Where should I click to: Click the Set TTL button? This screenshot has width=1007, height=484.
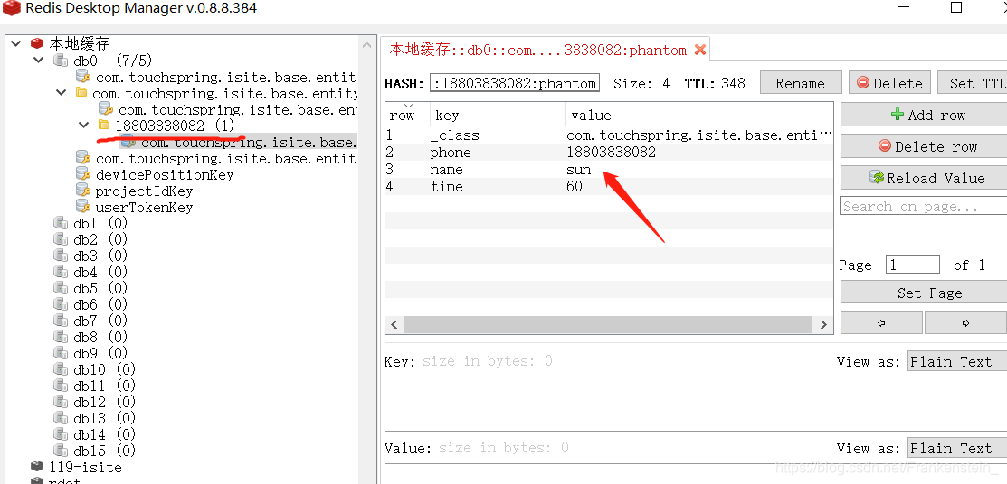(x=973, y=83)
